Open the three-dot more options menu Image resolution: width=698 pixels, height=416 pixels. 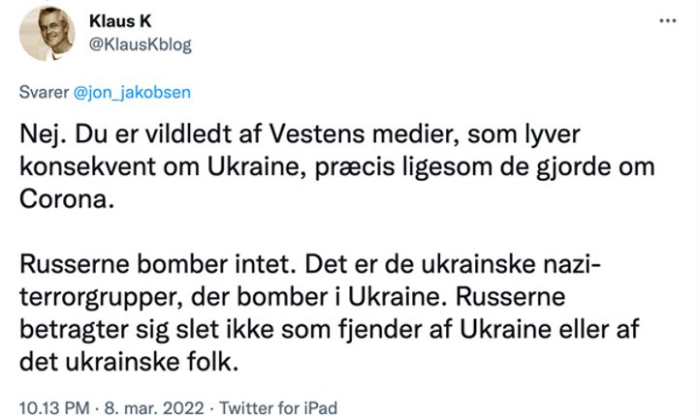pyautogui.click(x=668, y=21)
